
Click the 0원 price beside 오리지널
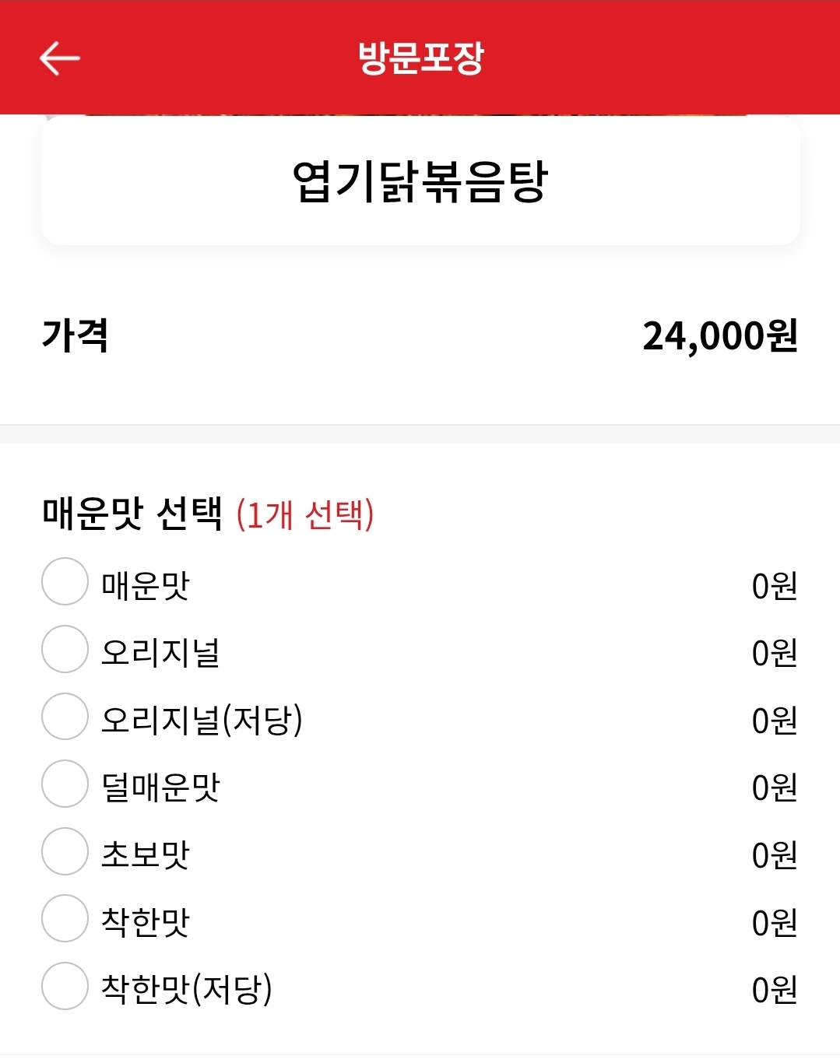pyautogui.click(x=774, y=653)
